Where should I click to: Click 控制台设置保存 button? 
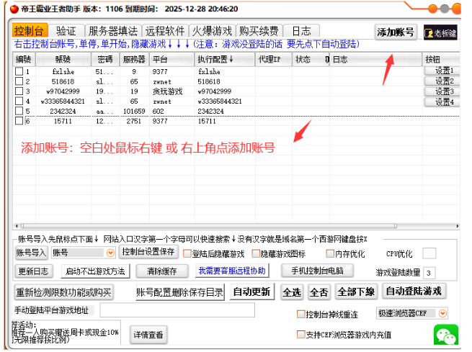pyautogui.click(x=148, y=252)
